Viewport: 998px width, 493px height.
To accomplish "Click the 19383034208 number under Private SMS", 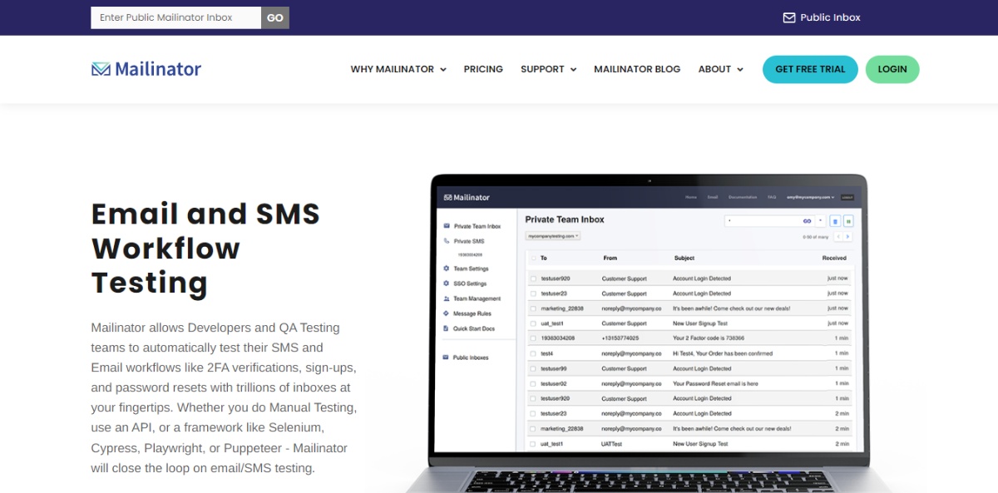I will pos(470,254).
